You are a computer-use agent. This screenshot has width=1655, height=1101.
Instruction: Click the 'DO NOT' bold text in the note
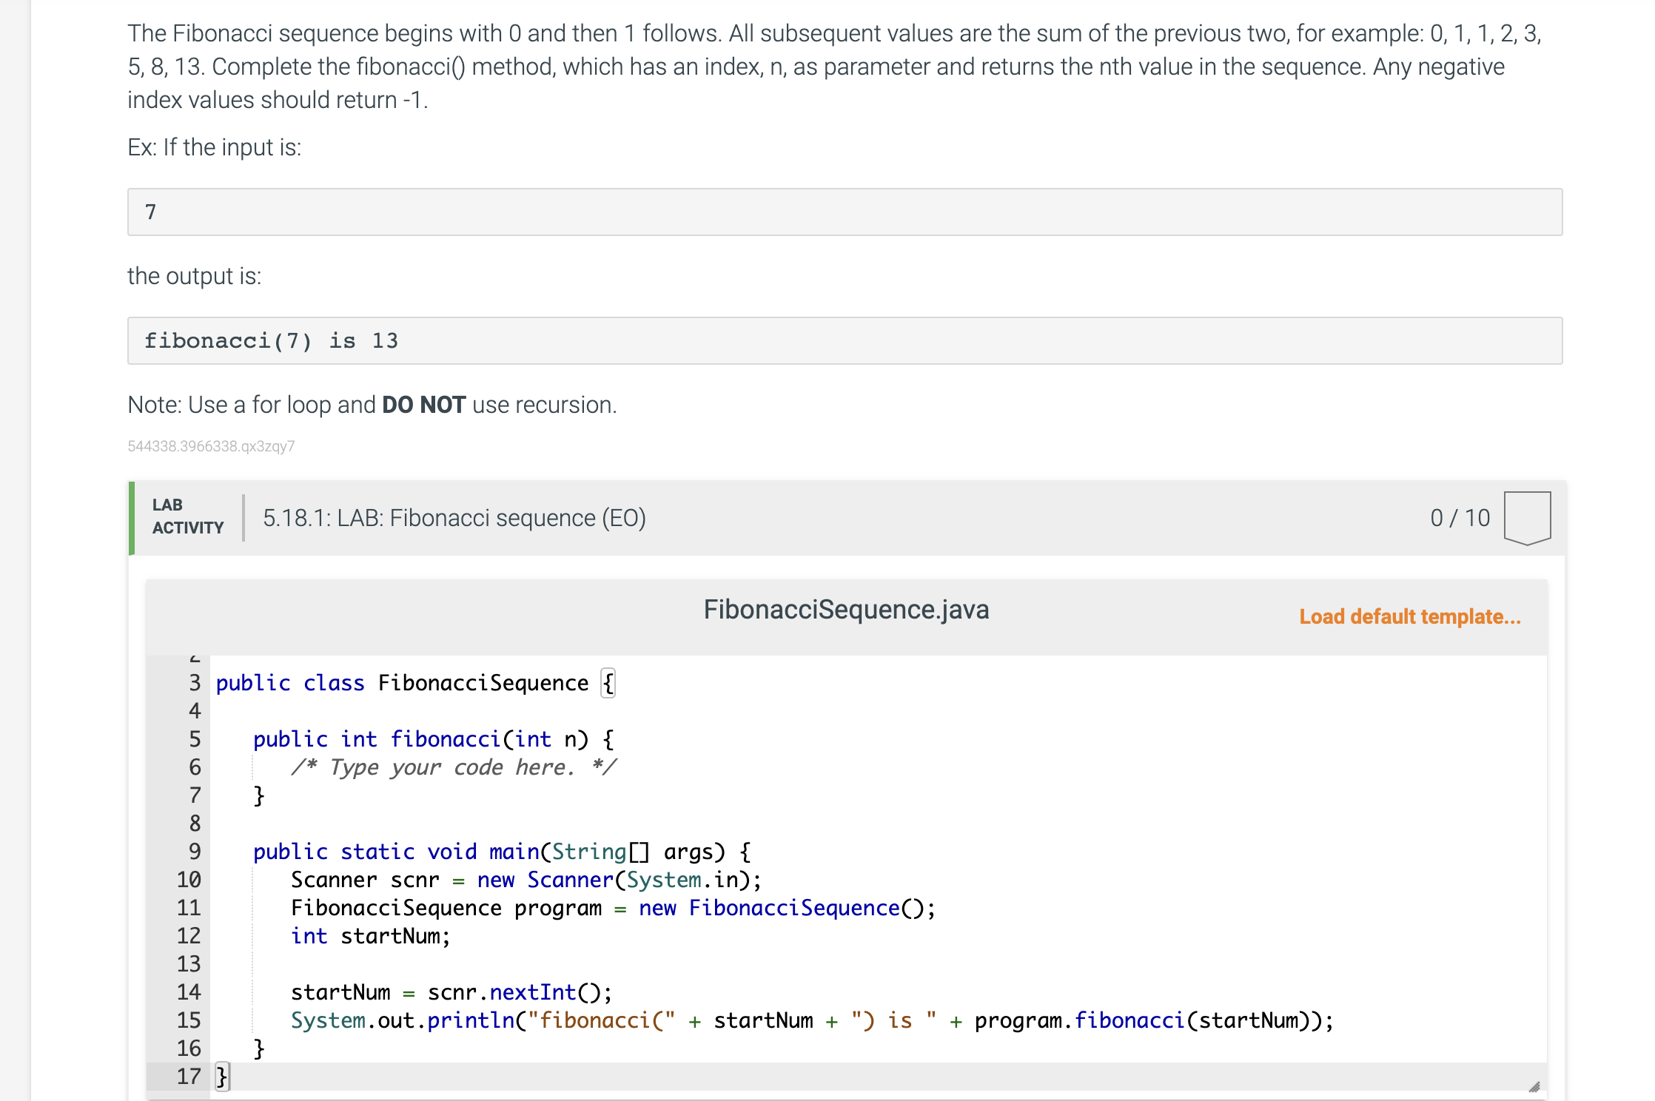tap(424, 405)
